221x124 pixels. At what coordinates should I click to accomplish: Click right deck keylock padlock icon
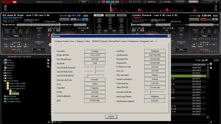(x=172, y=28)
